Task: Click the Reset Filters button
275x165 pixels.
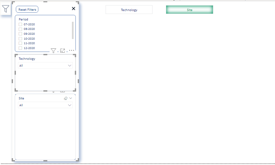Action: pos(27,9)
